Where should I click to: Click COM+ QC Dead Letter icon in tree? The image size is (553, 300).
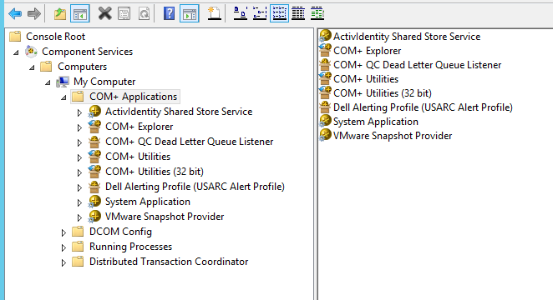94,142
